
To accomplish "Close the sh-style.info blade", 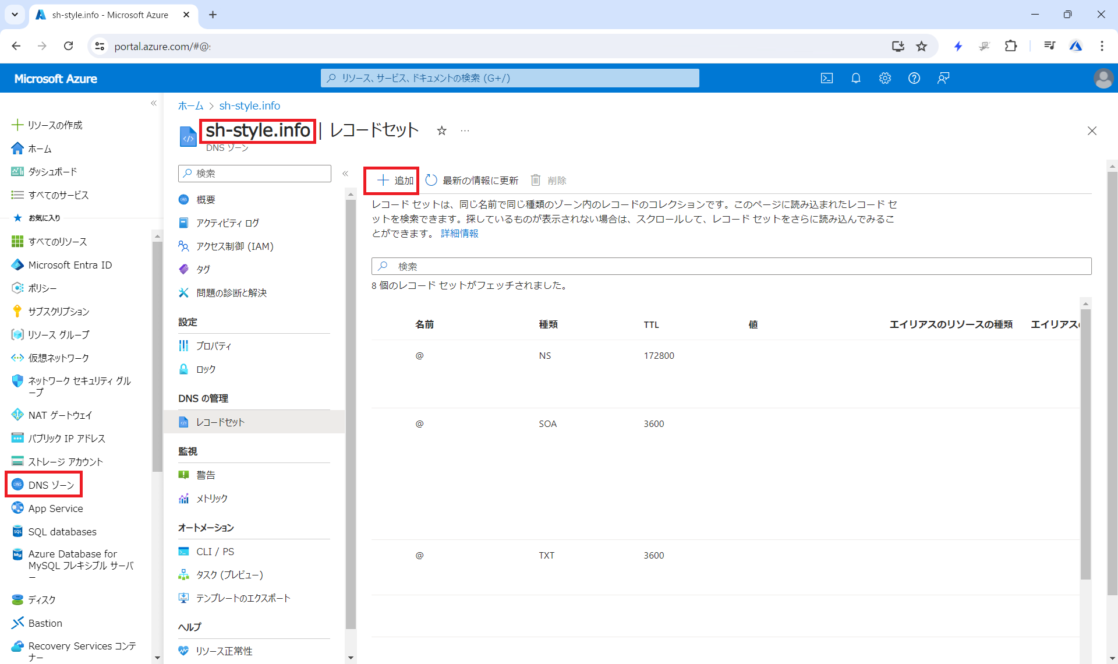I will coord(1092,130).
